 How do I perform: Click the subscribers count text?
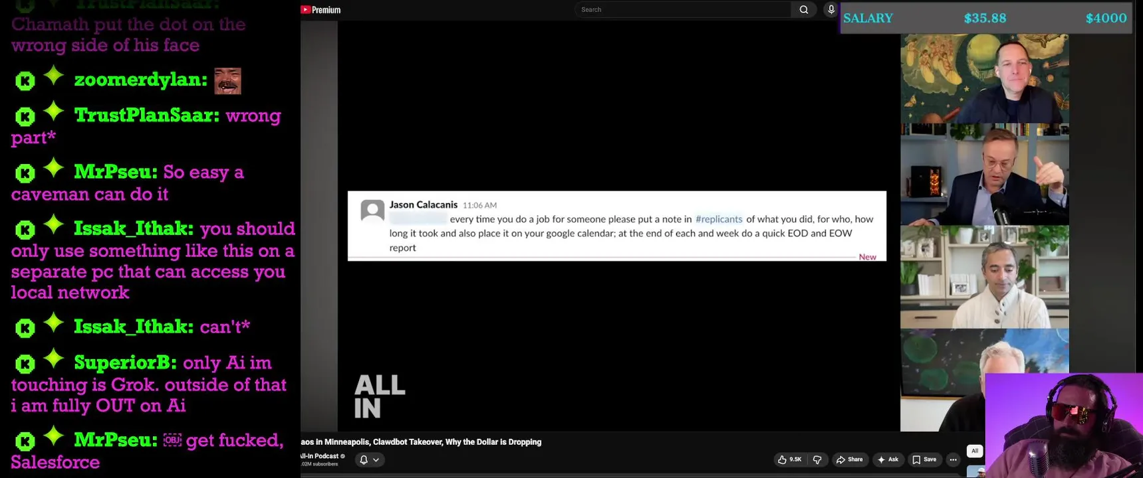tap(319, 464)
